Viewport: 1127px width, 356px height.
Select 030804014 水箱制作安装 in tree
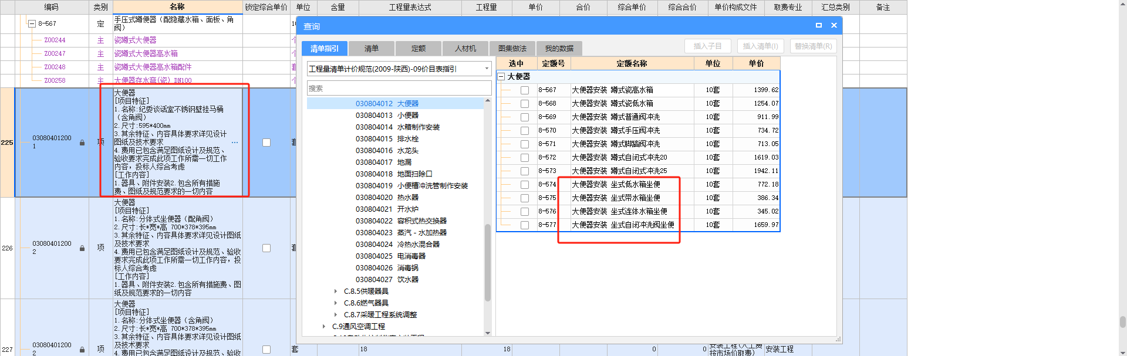397,127
